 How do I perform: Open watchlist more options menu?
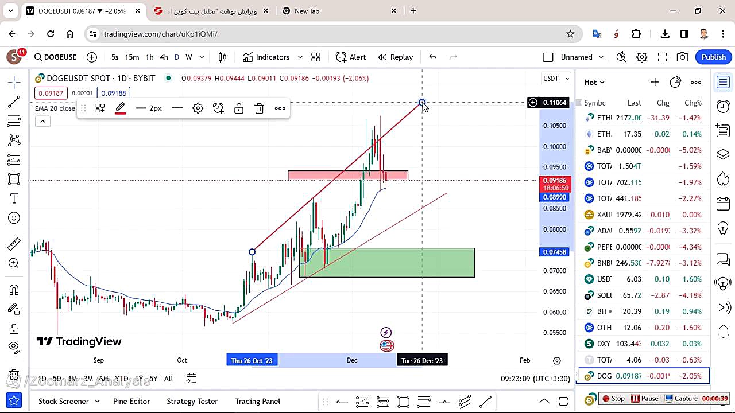tap(696, 82)
